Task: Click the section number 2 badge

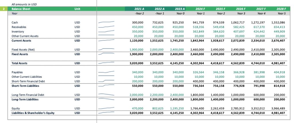Action: (x=4, y=9)
